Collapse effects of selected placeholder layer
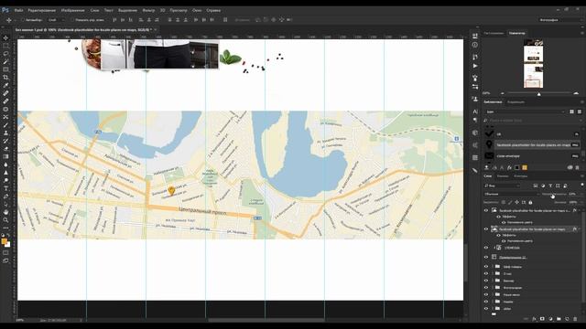This screenshot has height=329, width=586. 580,229
